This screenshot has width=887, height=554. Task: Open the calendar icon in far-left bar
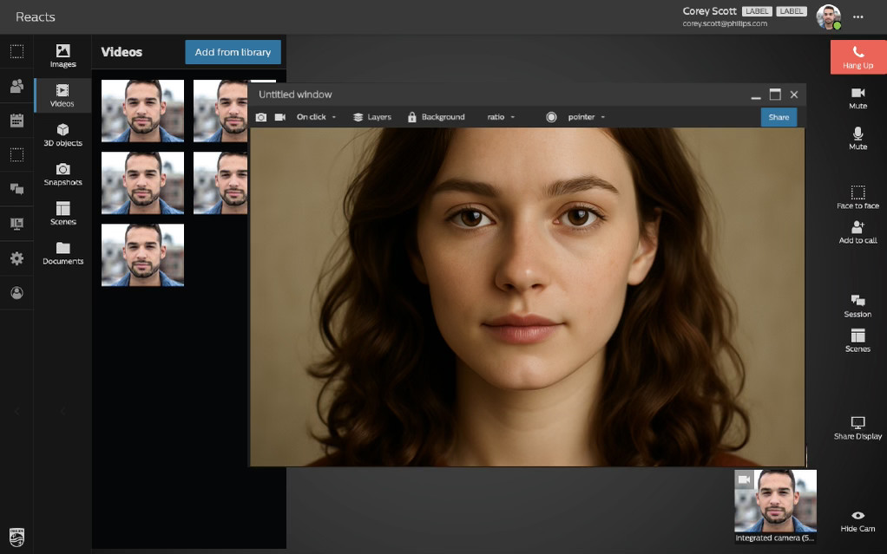click(x=17, y=120)
